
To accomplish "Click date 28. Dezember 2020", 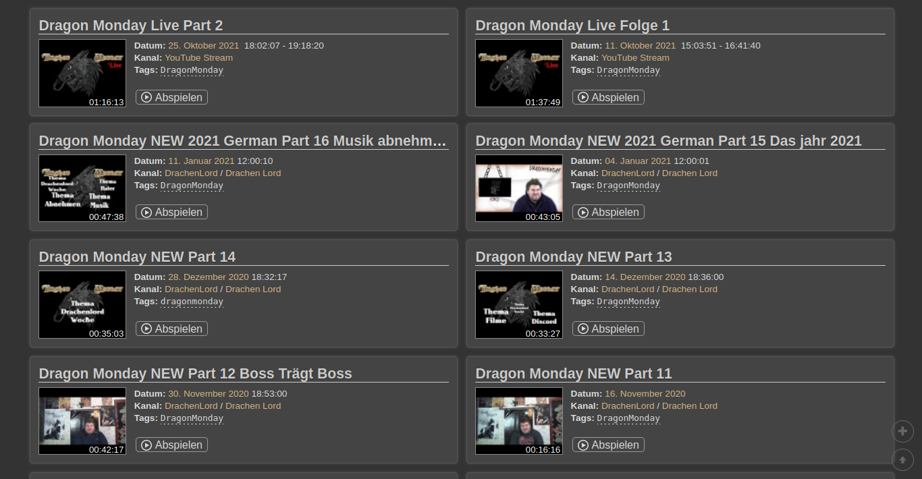I will pos(209,277).
